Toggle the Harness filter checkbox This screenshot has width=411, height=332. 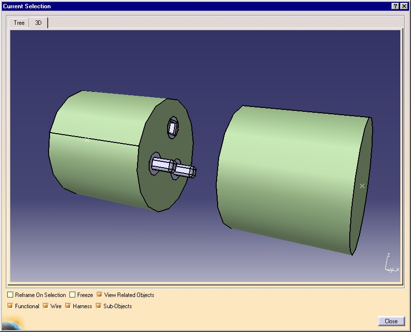(68, 306)
